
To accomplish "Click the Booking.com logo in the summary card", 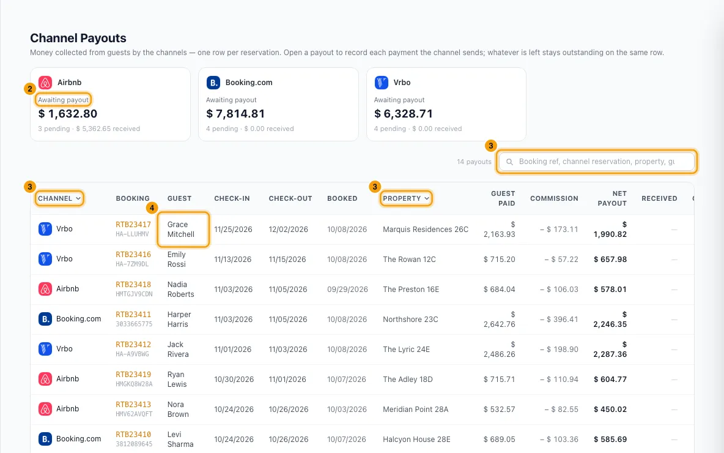I will pyautogui.click(x=213, y=83).
